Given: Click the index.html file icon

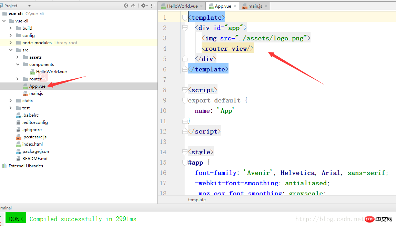Looking at the screenshot, I should tap(19, 144).
